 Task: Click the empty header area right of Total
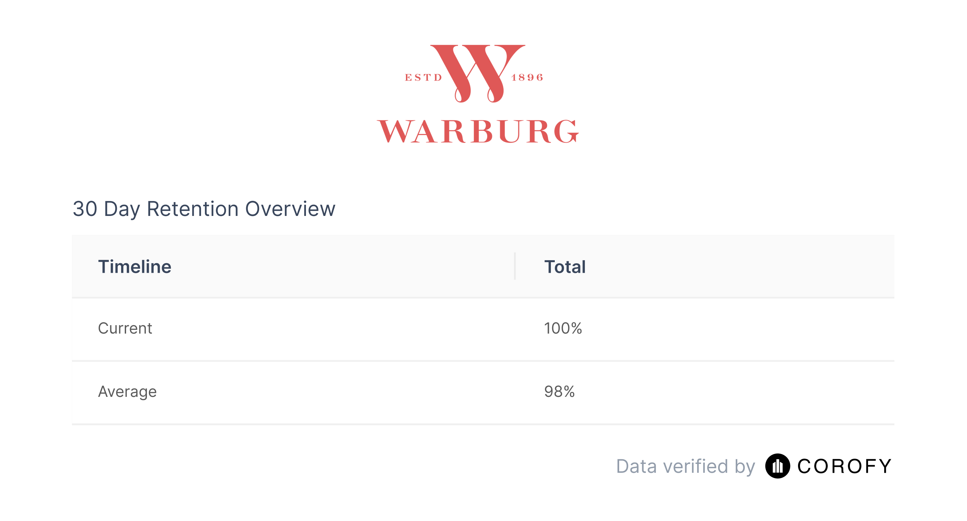click(740, 266)
